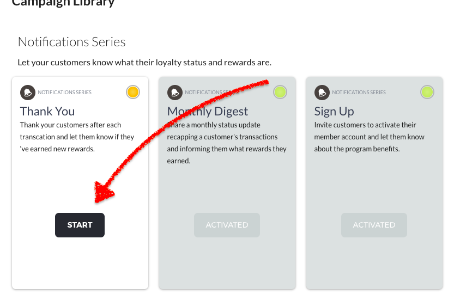Open the Thank You campaign title
The width and height of the screenshot is (454, 300).
click(x=47, y=112)
